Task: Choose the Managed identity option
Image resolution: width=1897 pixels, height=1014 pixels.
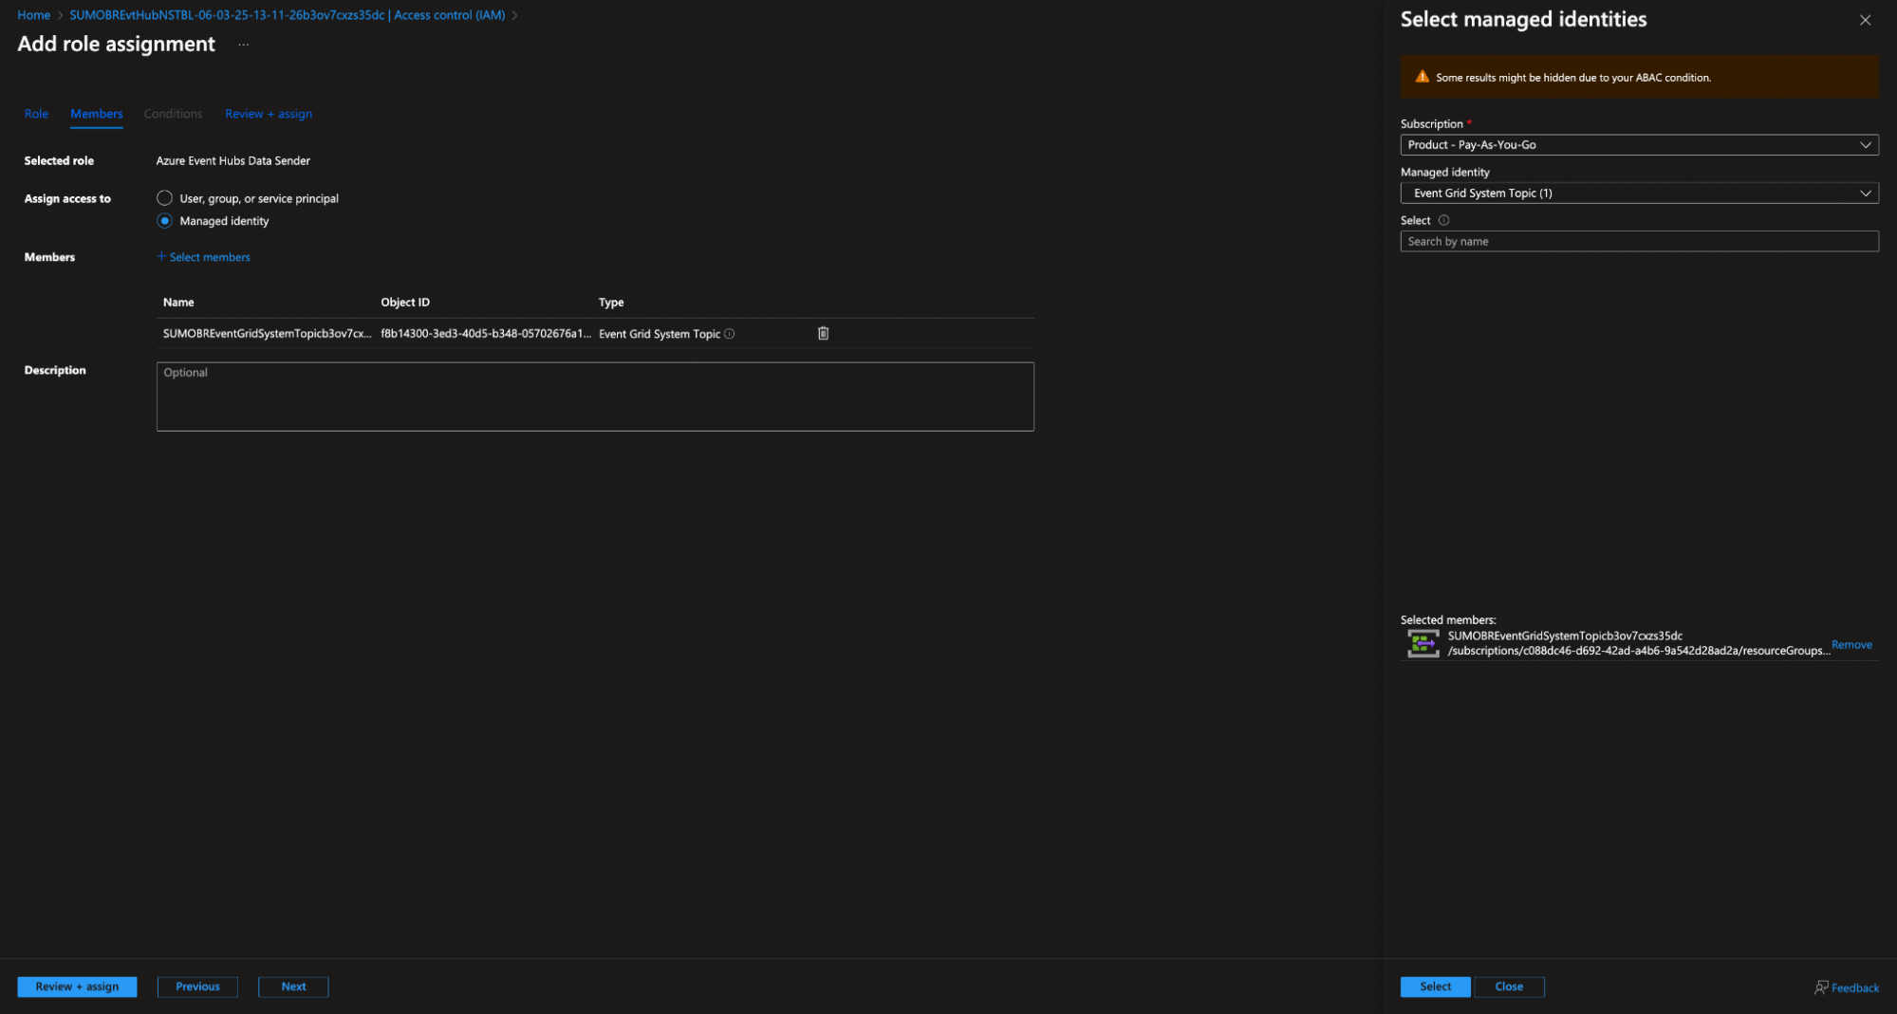Action: coord(164,220)
